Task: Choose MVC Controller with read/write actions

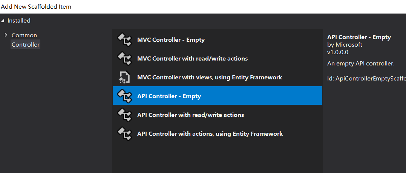Action: [x=218, y=59]
